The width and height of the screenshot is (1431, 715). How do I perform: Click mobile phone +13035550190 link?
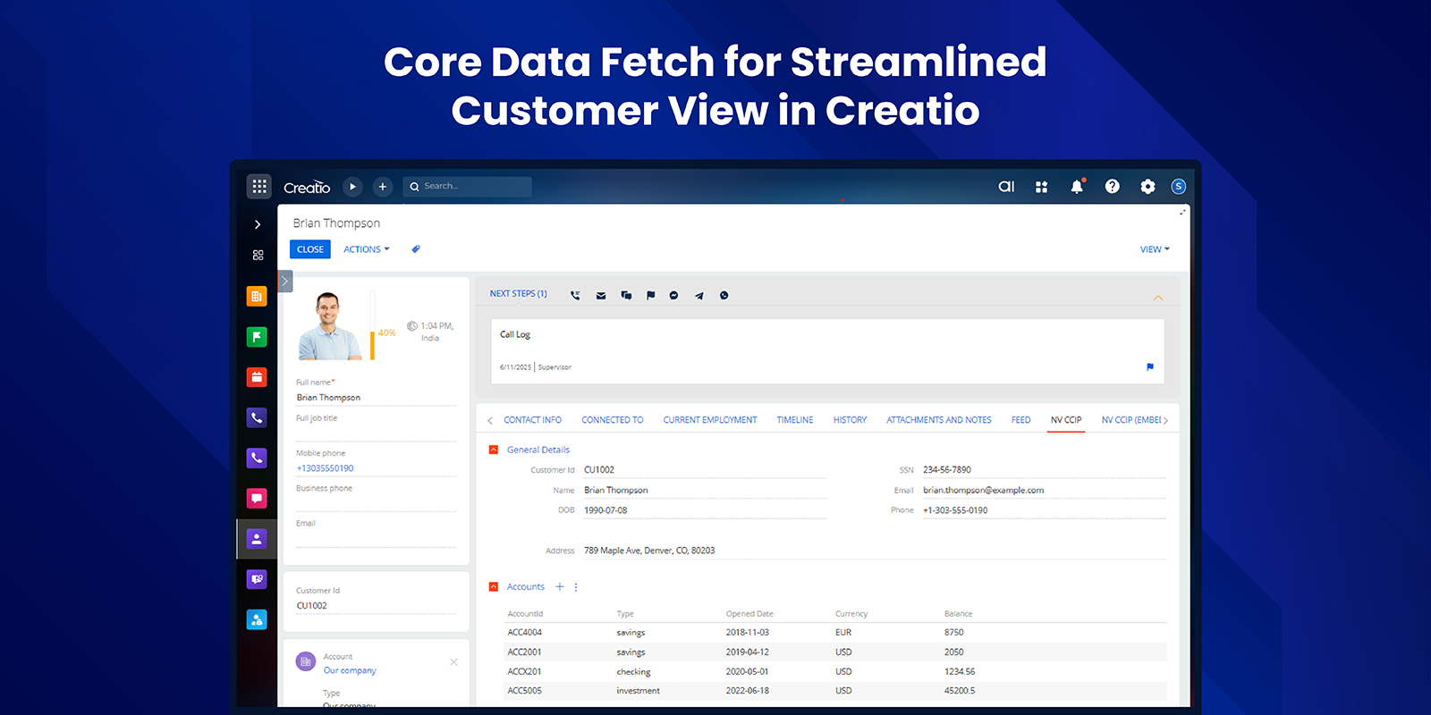pos(325,468)
